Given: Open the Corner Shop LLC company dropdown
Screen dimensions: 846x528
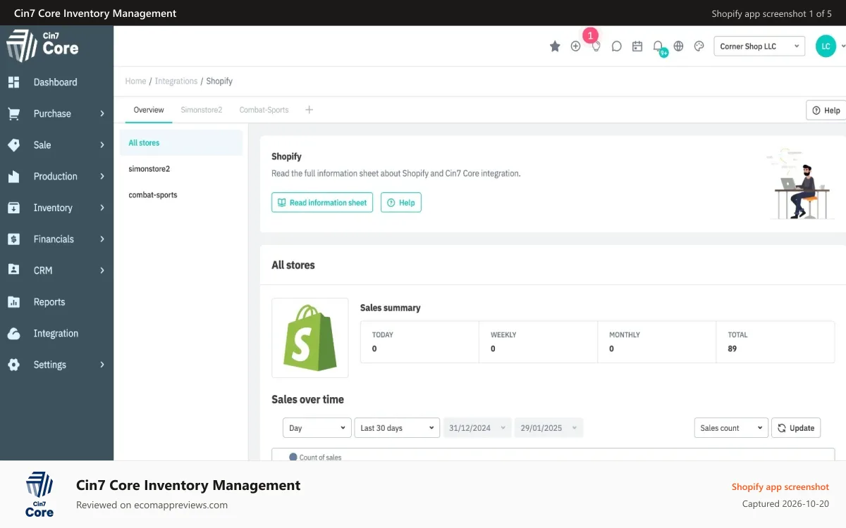Looking at the screenshot, I should click(x=759, y=46).
